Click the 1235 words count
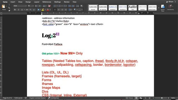This screenshot has height=100, width=178. point(18,98)
